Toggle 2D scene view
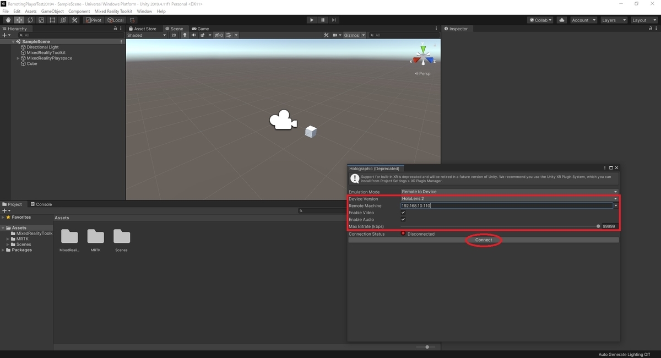 click(x=174, y=35)
